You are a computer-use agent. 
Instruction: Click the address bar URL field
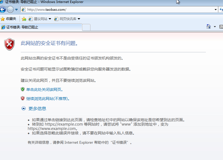pos(119,9)
